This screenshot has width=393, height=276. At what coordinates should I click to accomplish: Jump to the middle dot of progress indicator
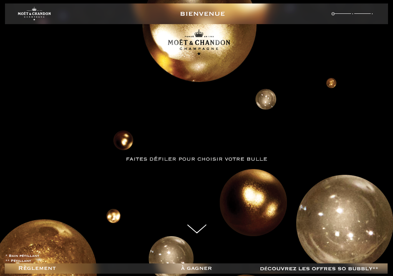click(x=353, y=14)
